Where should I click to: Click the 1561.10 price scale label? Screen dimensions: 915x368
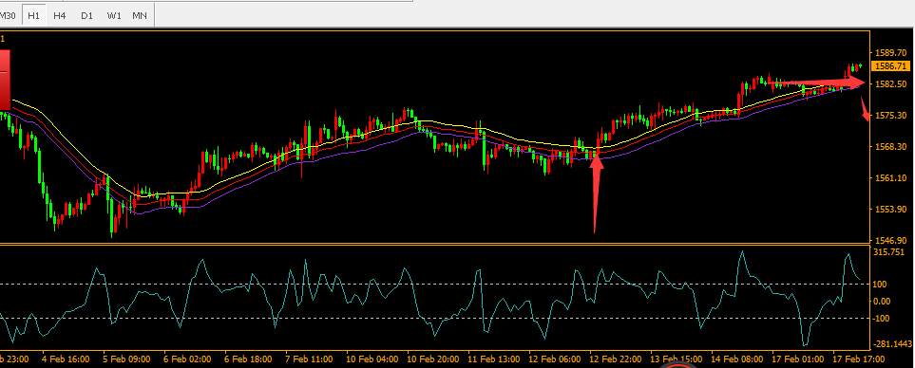pos(890,177)
